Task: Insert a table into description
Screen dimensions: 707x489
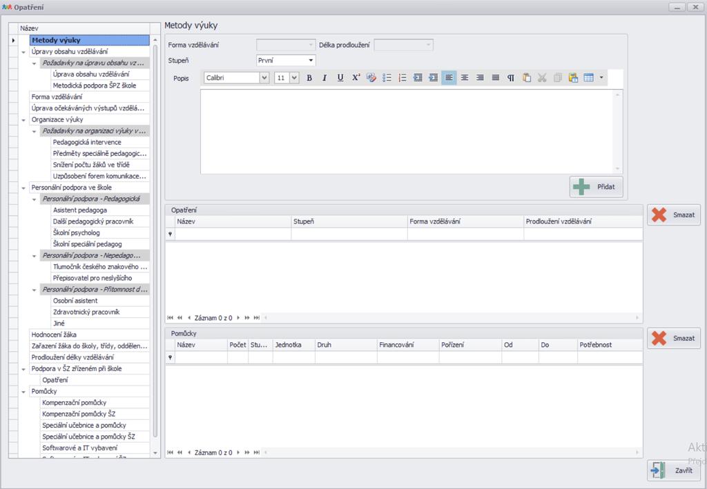Action: [588, 78]
